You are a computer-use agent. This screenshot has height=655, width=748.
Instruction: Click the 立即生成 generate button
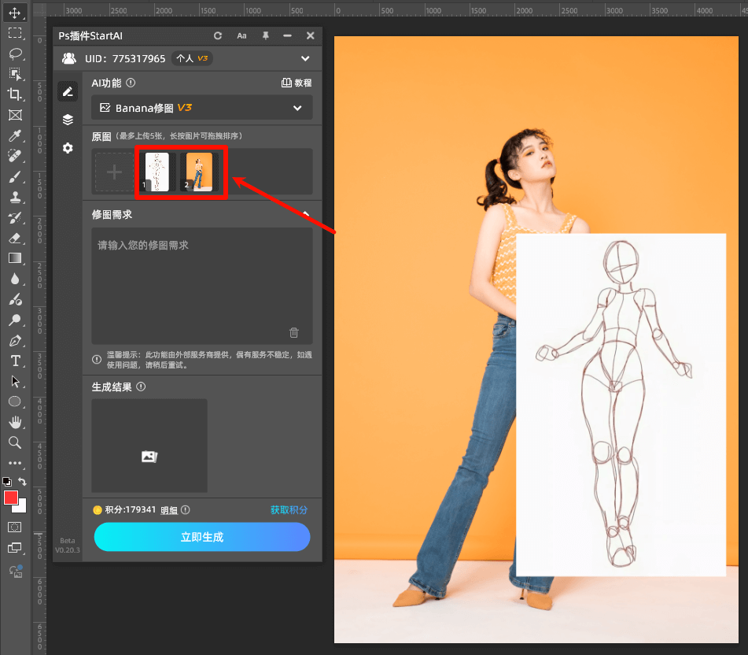tap(201, 537)
